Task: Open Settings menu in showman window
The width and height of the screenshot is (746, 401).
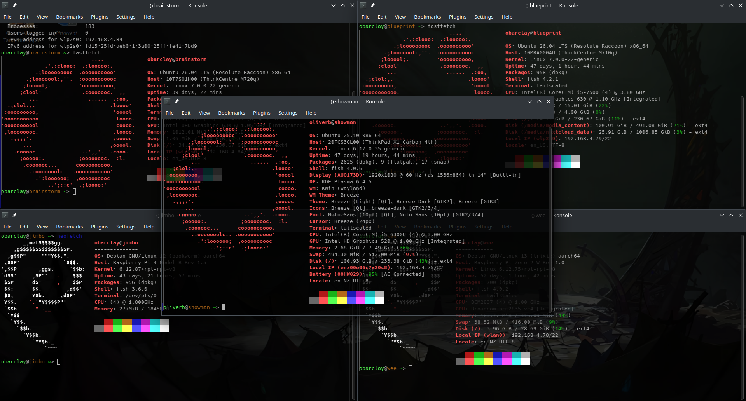Action: coord(288,113)
